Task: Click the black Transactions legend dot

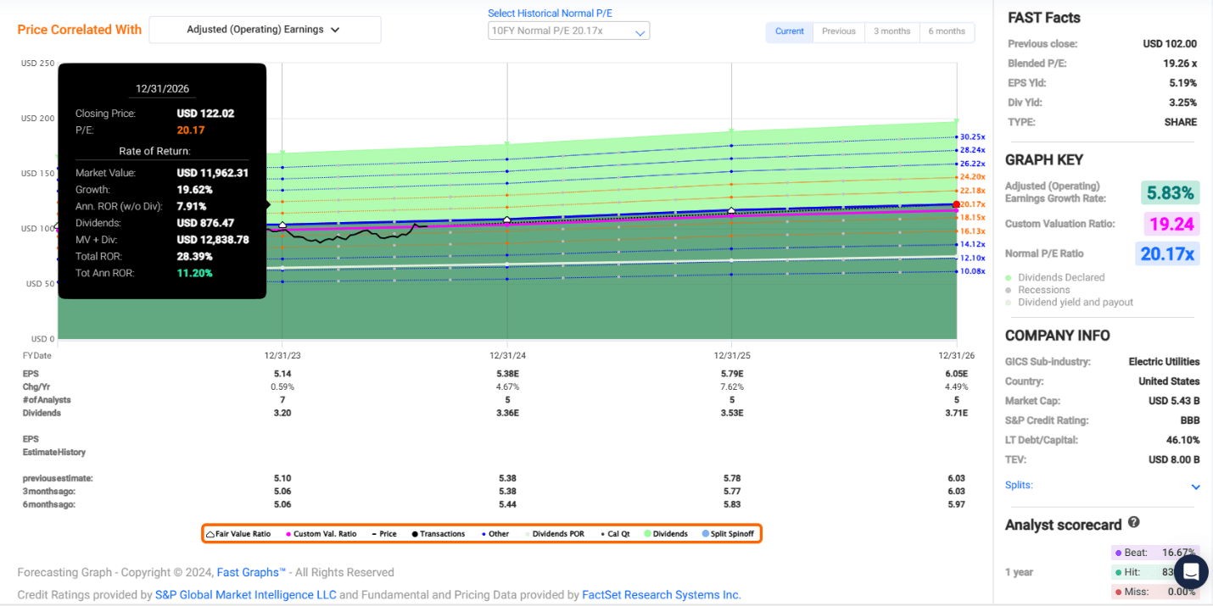Action: point(416,534)
